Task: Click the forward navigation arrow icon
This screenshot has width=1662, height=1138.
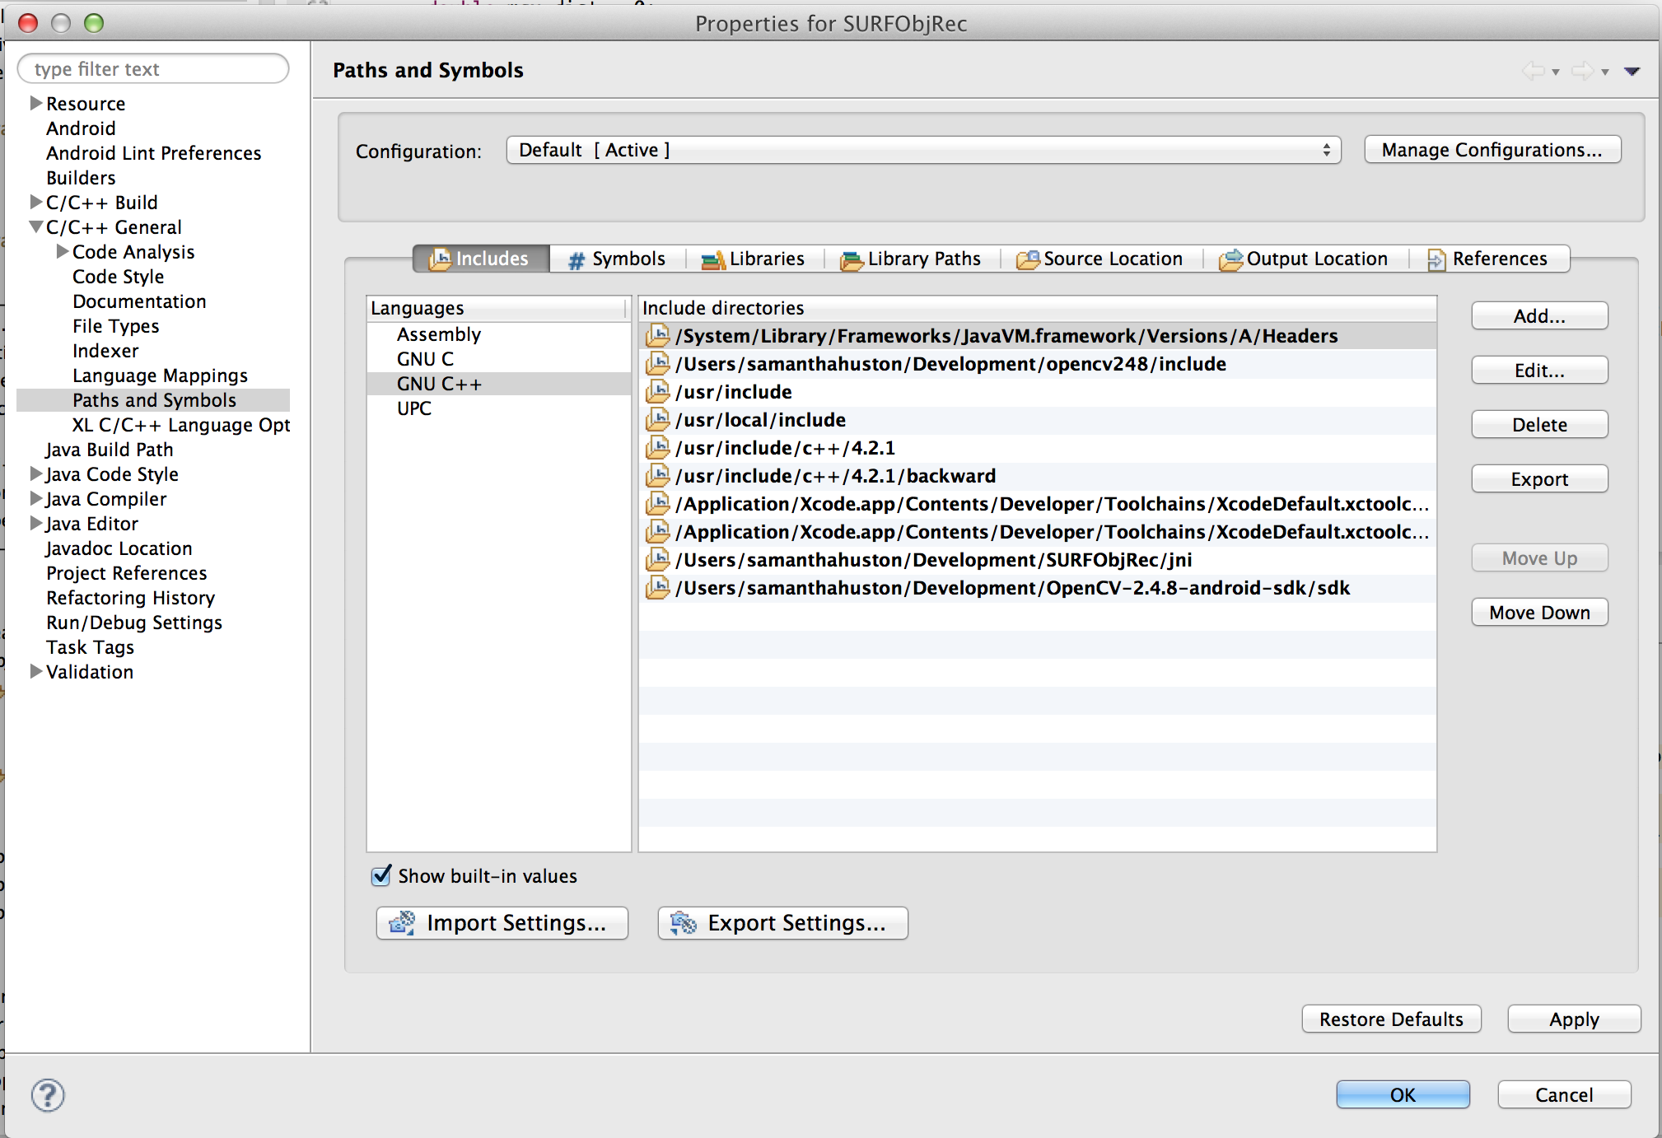Action: [x=1582, y=71]
